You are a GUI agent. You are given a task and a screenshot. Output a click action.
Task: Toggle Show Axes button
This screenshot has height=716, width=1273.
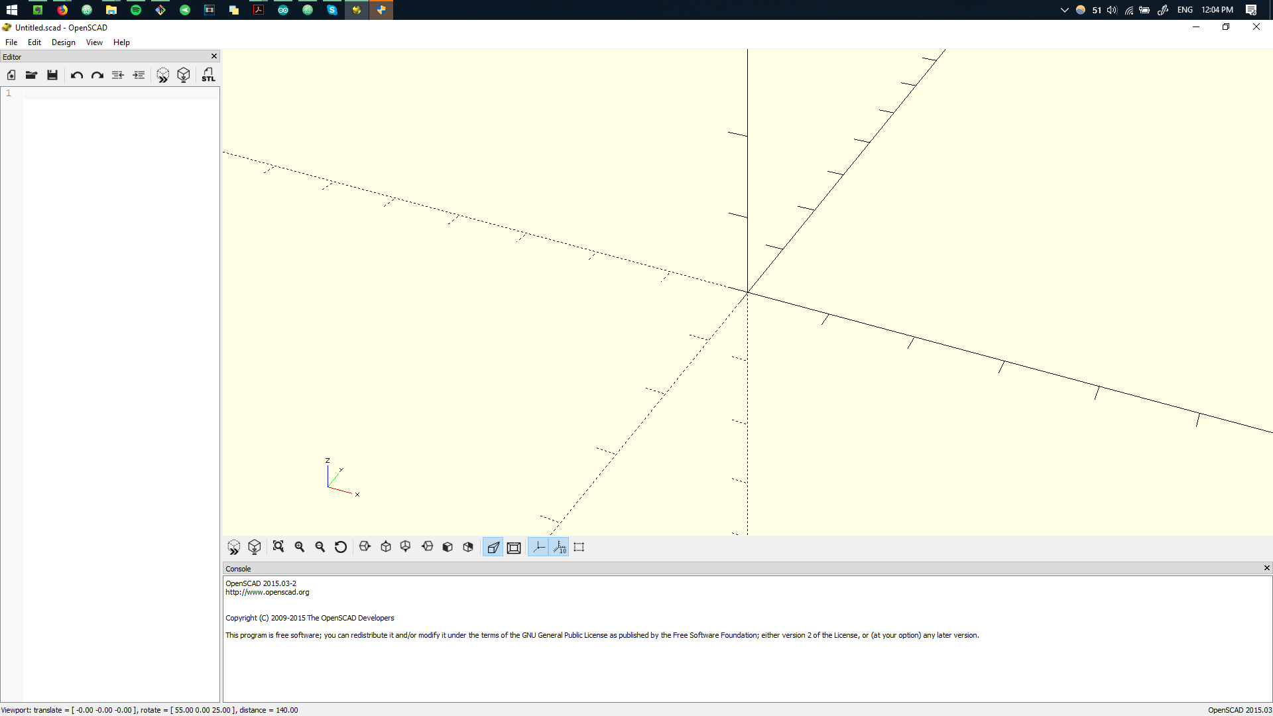click(538, 547)
